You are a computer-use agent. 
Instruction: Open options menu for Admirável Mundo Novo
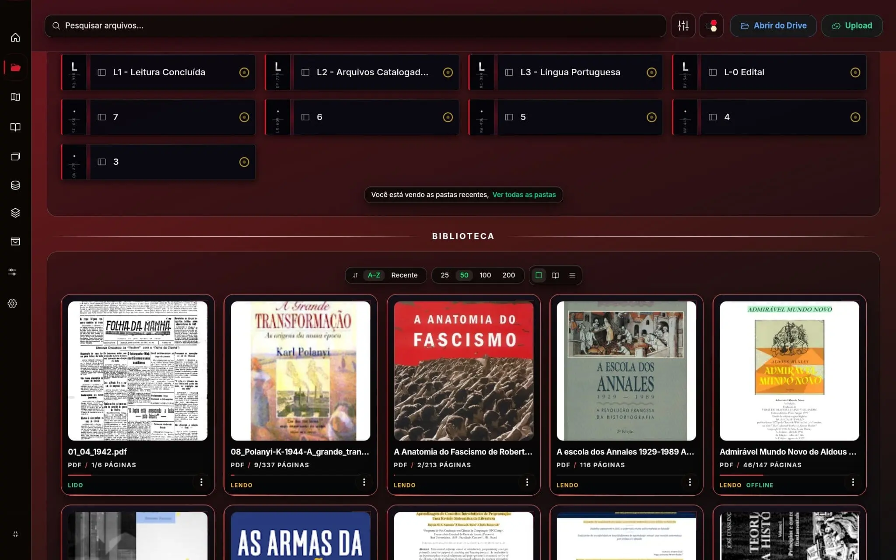(x=853, y=482)
